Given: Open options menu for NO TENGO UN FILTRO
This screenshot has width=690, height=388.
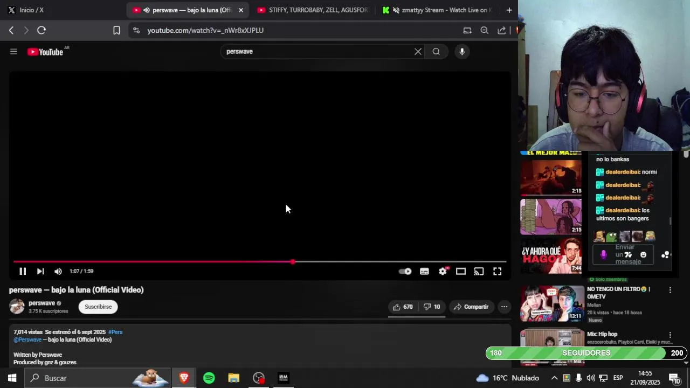Looking at the screenshot, I should click(x=670, y=290).
